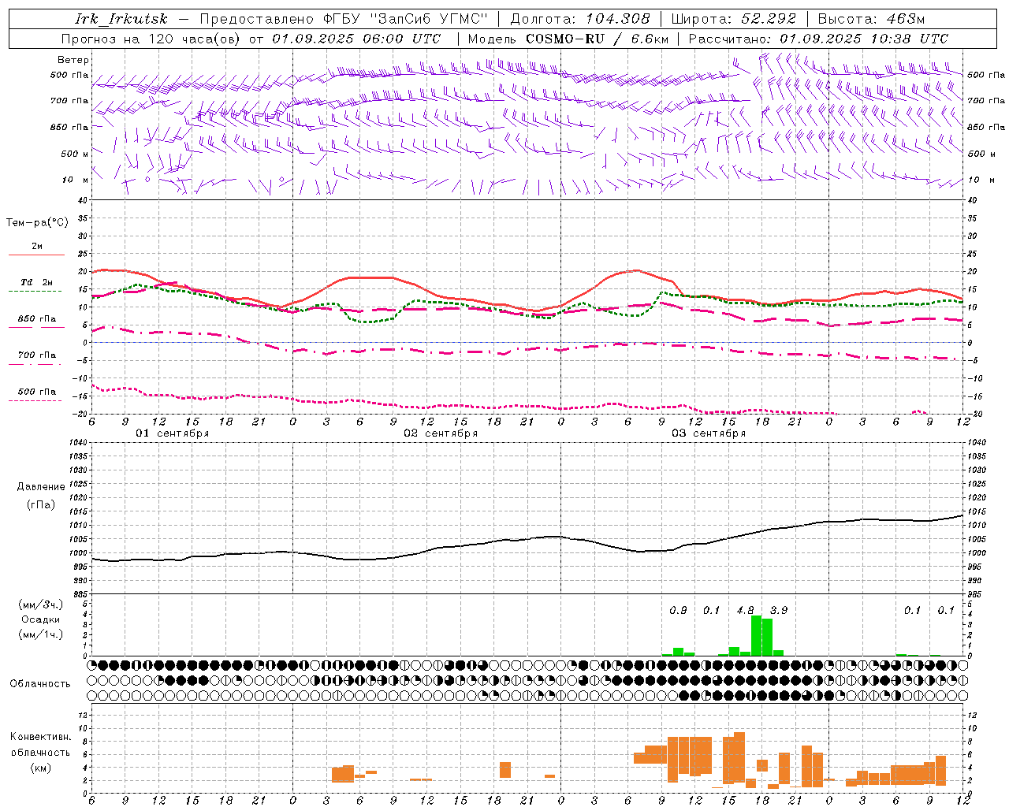Click the tallest green precipitation bar
This screenshot has width=1009, height=807.
coord(756,635)
